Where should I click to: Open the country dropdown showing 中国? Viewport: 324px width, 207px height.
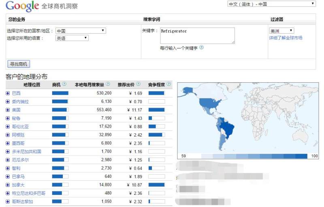tap(81, 31)
